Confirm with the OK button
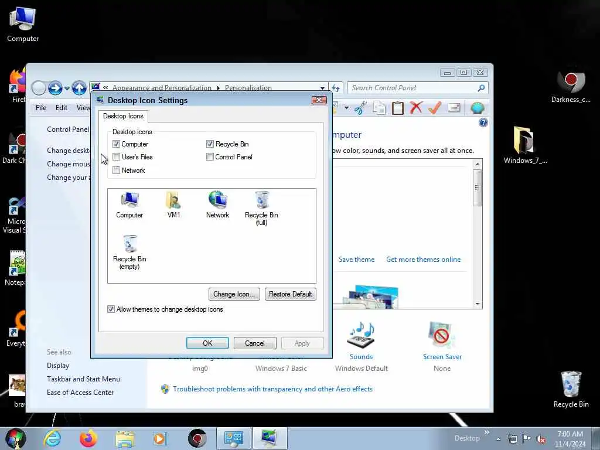600x450 pixels. [x=207, y=343]
